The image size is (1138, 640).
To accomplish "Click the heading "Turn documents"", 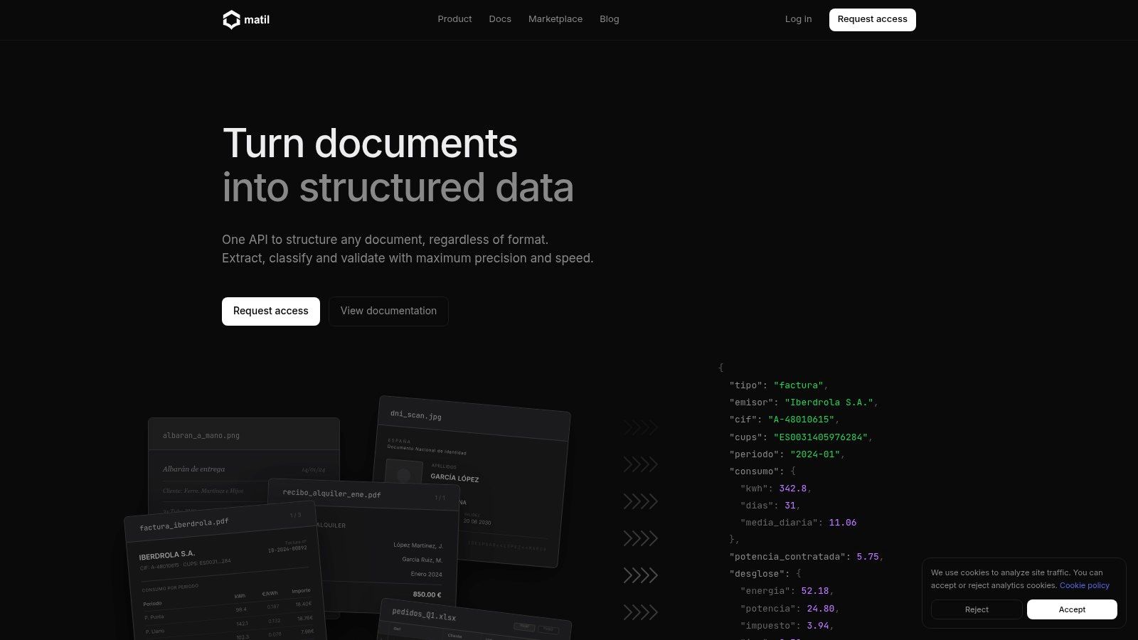I will pyautogui.click(x=370, y=144).
